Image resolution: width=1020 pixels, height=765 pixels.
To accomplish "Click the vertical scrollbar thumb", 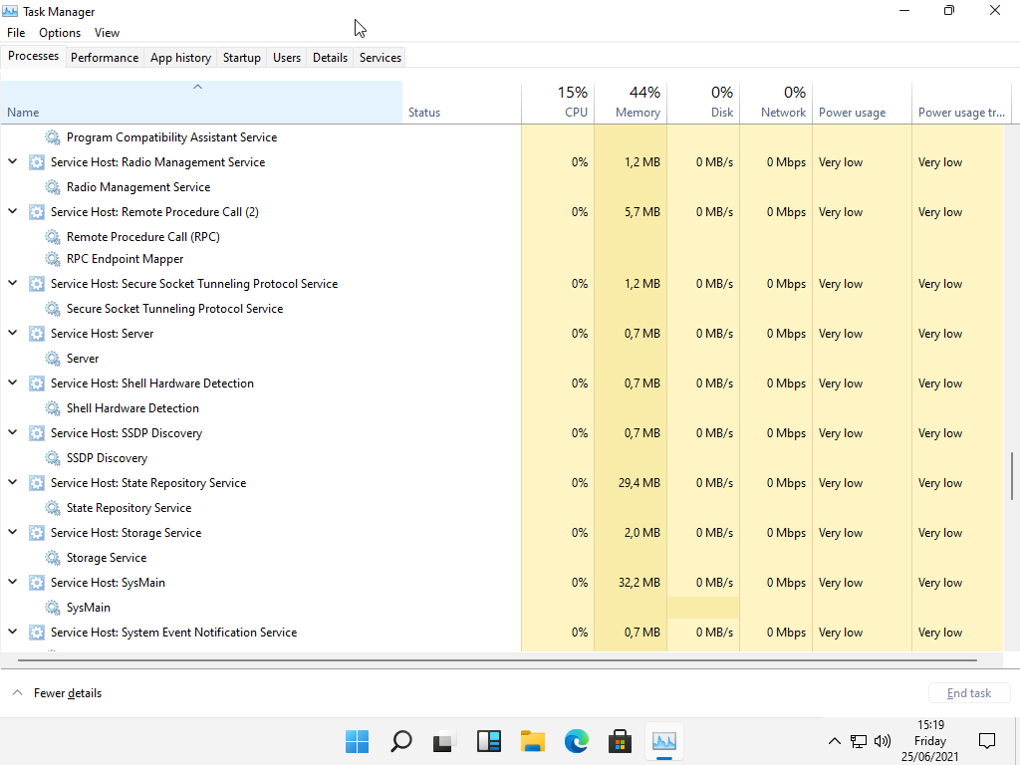I will pyautogui.click(x=1012, y=478).
